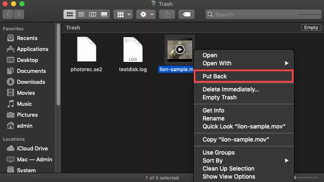Choose Put Back in the context menu
The image size is (324, 182).
click(x=244, y=76)
